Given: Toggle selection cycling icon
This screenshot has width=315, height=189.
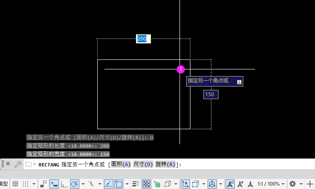Looking at the screenshot, I should pos(157,184).
